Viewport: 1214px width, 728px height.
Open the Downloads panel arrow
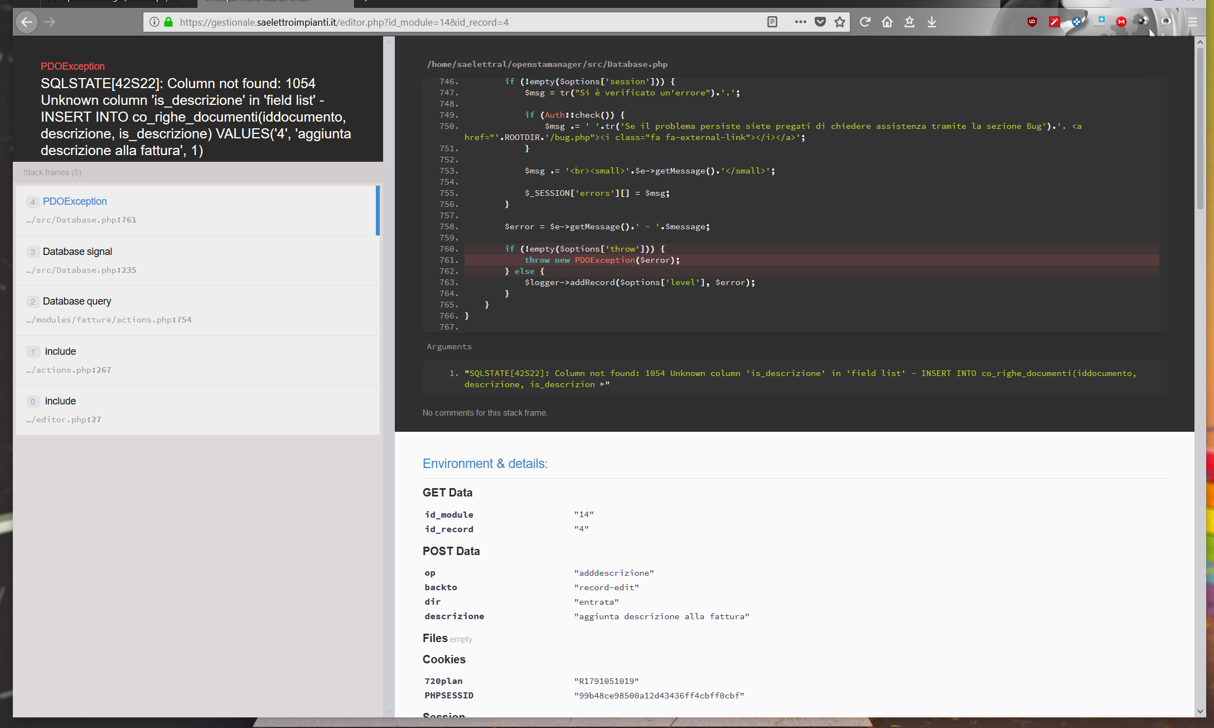point(931,22)
